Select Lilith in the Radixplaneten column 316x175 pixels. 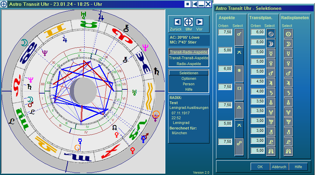[x=288, y=142]
